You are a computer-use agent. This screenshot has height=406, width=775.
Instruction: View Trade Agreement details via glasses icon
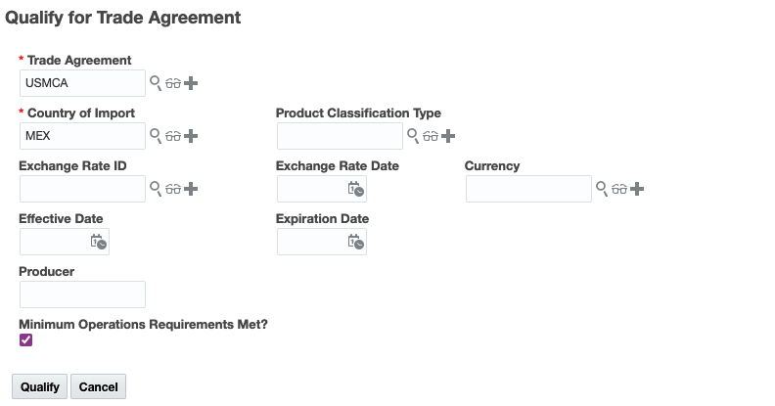pos(173,83)
